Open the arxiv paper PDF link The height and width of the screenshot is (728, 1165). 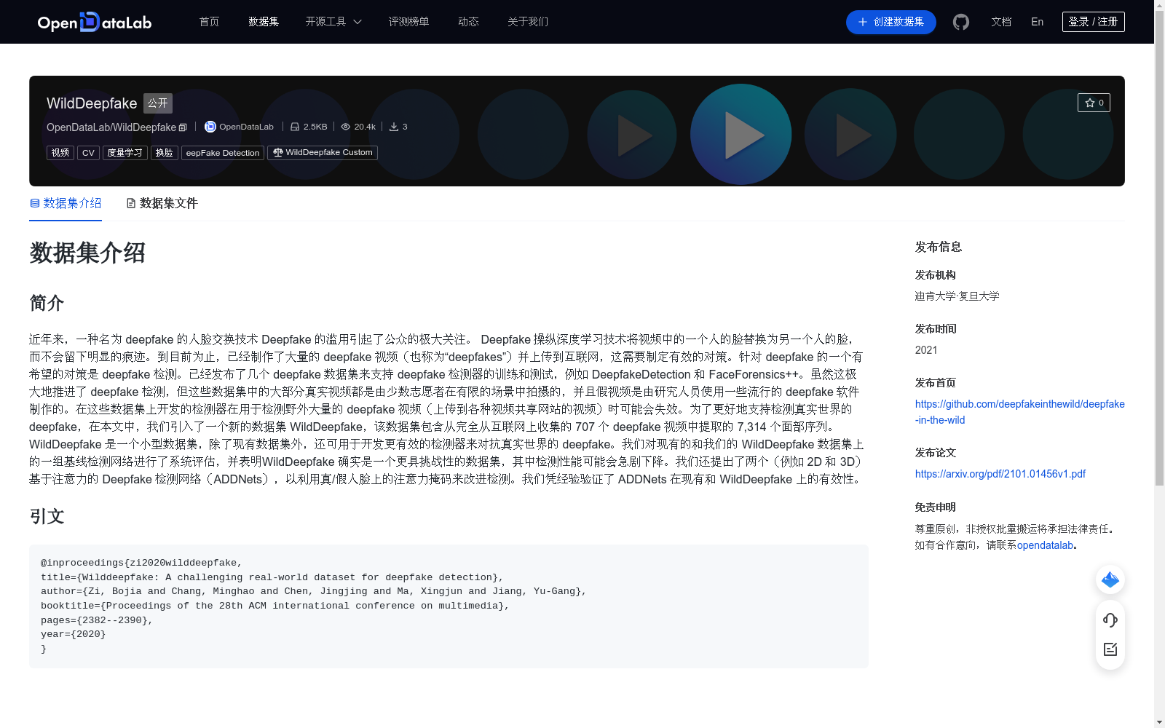tap(1000, 474)
